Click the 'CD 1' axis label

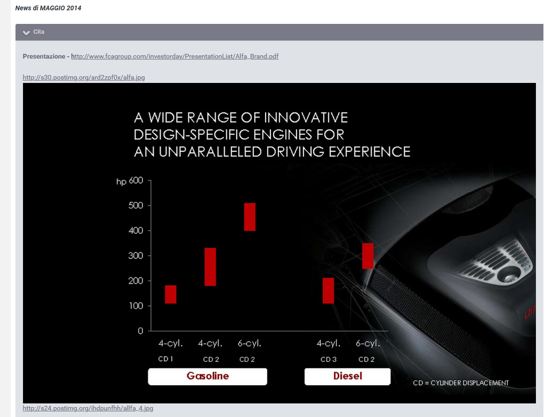point(166,359)
